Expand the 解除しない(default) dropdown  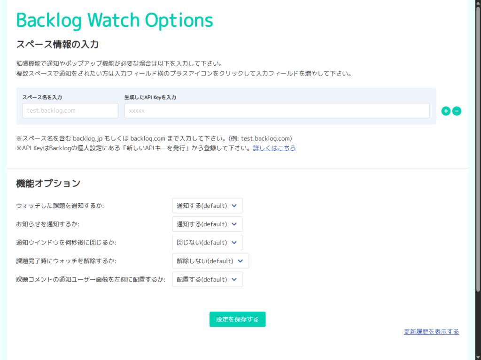[210, 261]
